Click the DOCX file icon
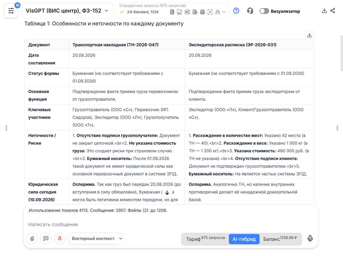343x256 pixels. tap(203, 12)
